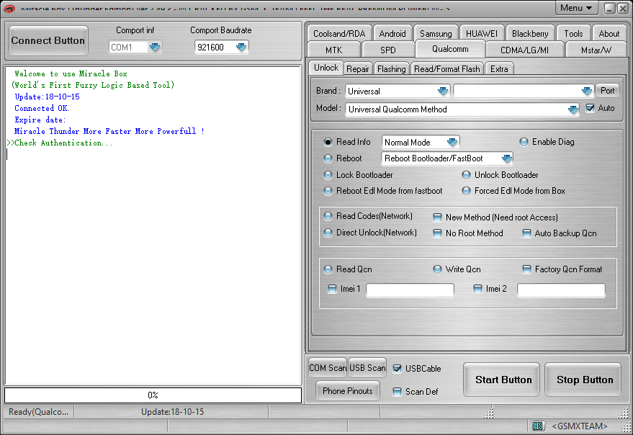Click the Imei 1 input field
633x435 pixels.
coord(410,290)
